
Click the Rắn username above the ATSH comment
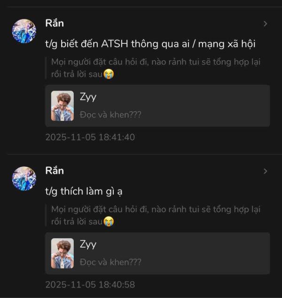55,23
